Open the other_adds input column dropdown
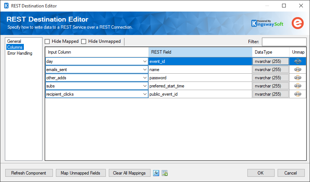 click(x=145, y=78)
